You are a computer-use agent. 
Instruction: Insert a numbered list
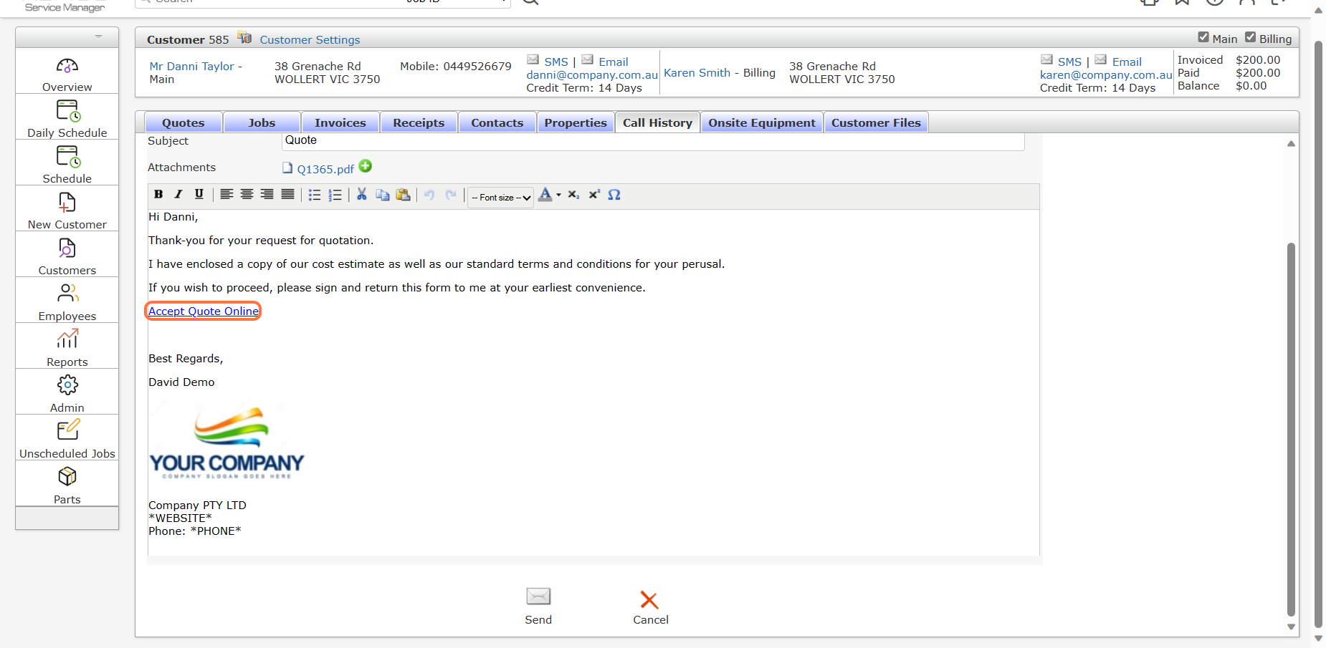pyautogui.click(x=335, y=195)
